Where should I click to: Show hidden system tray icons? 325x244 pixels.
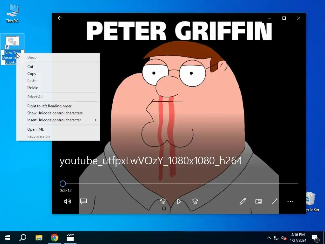point(269,238)
